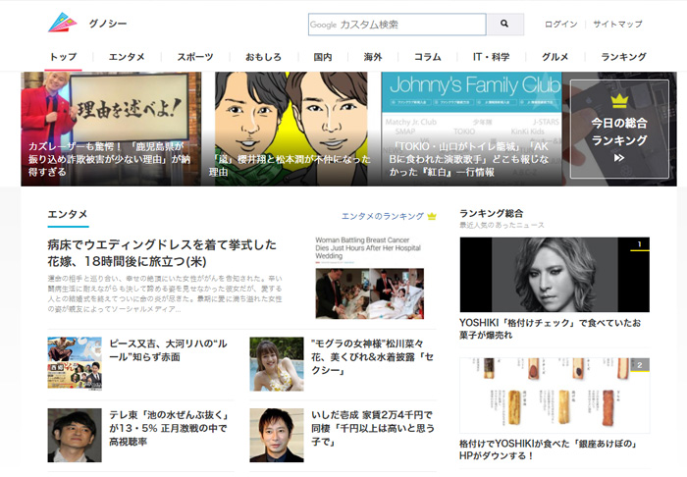687x477 pixels.
Task: Open the カズレーザー鹿児島県 banner story
Action: [x=111, y=129]
